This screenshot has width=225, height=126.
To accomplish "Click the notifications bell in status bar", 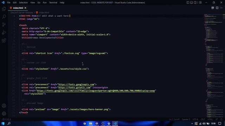I will (221, 119).
